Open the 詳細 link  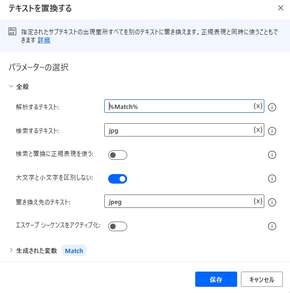pyautogui.click(x=44, y=40)
